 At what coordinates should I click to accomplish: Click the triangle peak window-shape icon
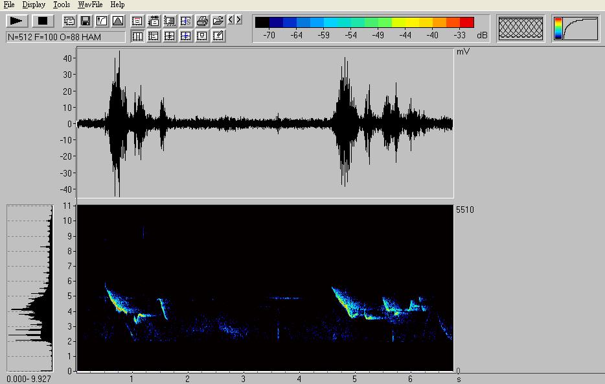(117, 21)
